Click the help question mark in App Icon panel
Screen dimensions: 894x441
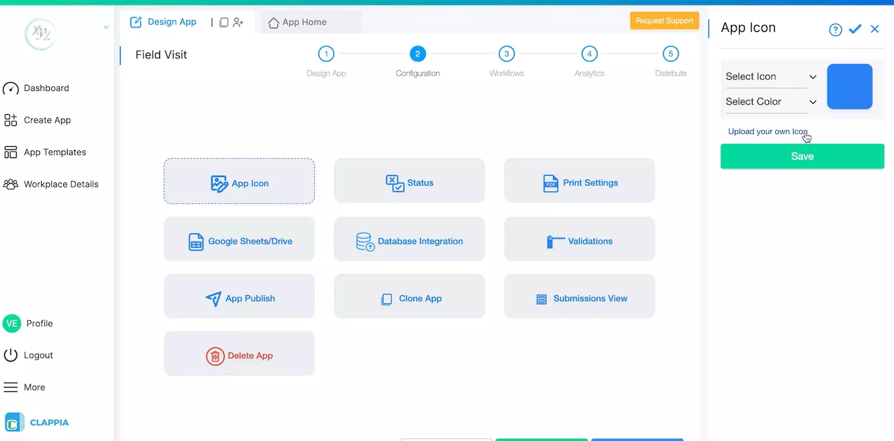(835, 29)
